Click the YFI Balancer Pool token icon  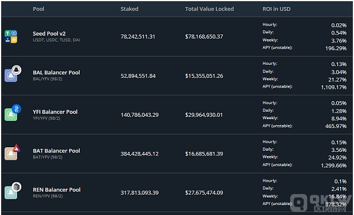(x=13, y=113)
